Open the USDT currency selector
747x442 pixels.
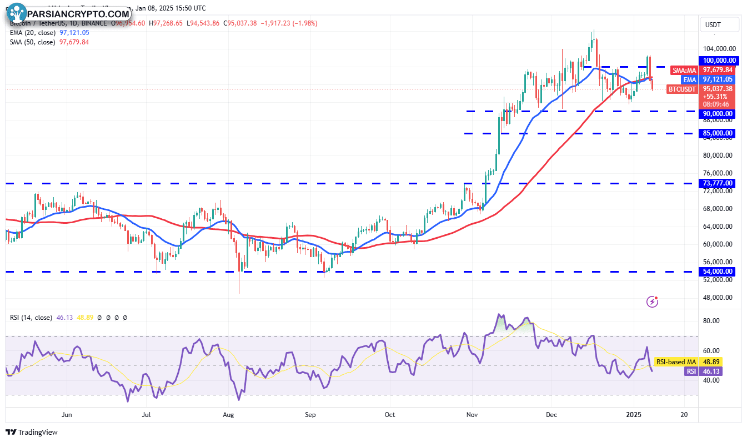click(x=720, y=24)
